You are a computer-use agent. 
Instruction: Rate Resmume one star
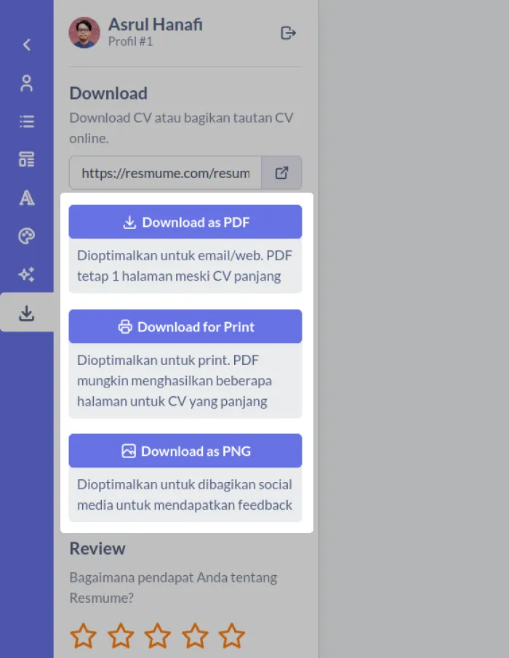(83, 635)
